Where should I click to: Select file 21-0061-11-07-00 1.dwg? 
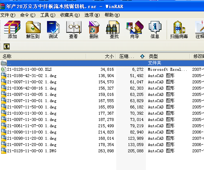[102, 126]
